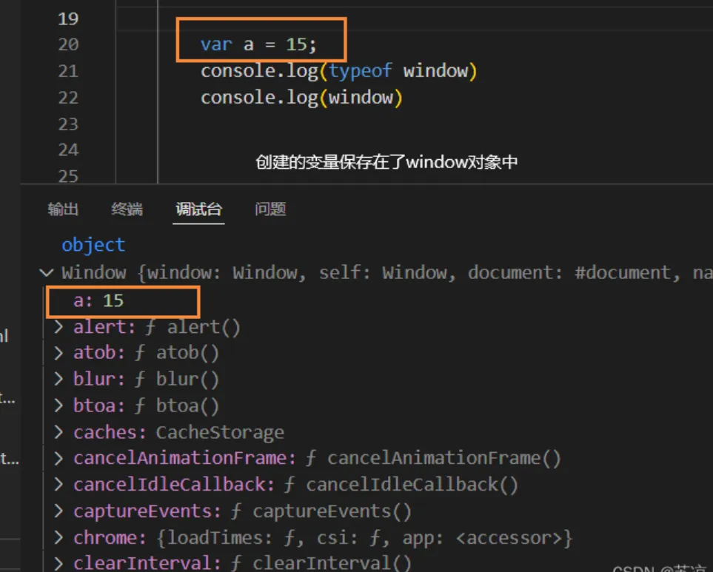Screen dimensions: 713x572
Task: Expand the btoa property arrow
Action: point(58,406)
